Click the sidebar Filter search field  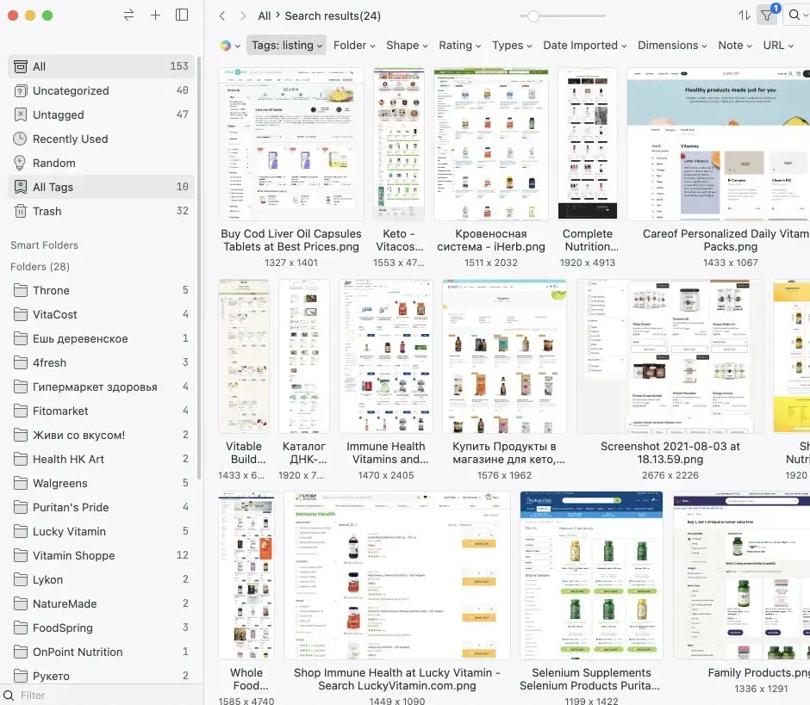[103, 695]
